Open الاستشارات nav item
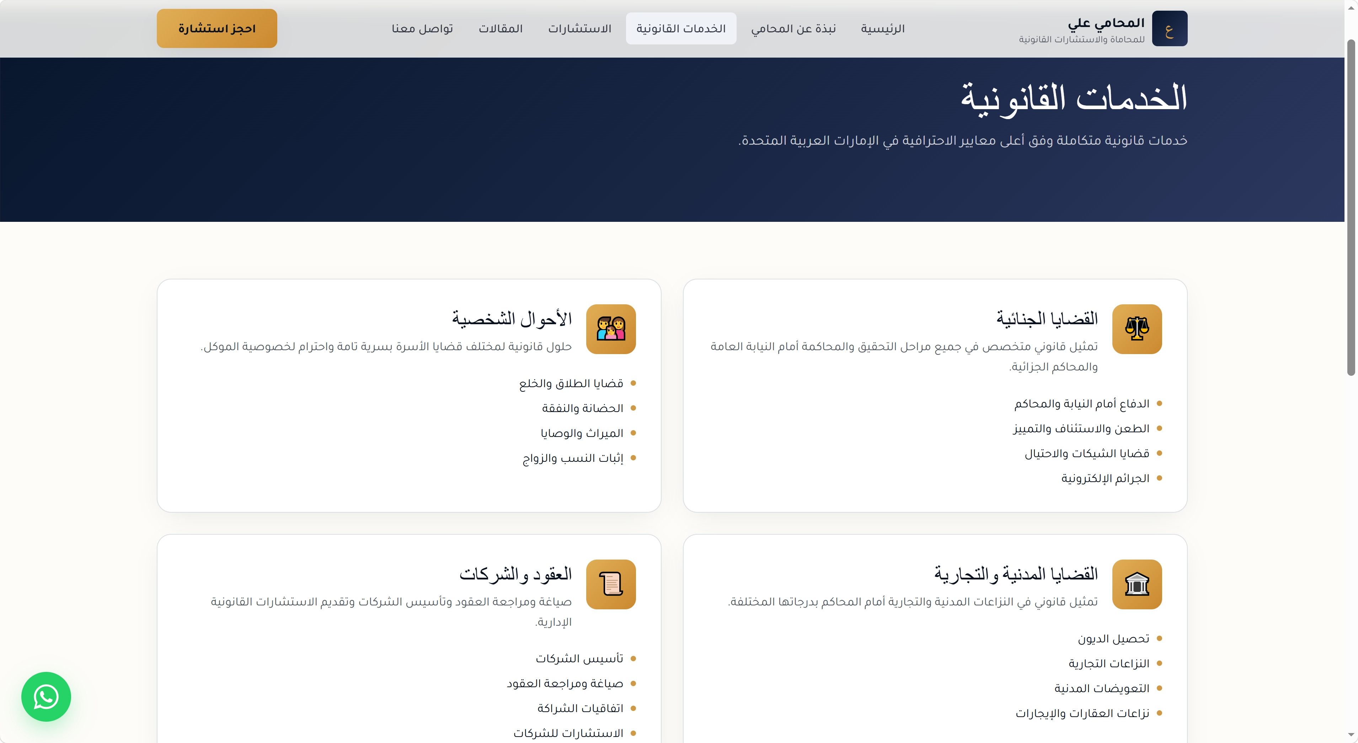 (579, 28)
